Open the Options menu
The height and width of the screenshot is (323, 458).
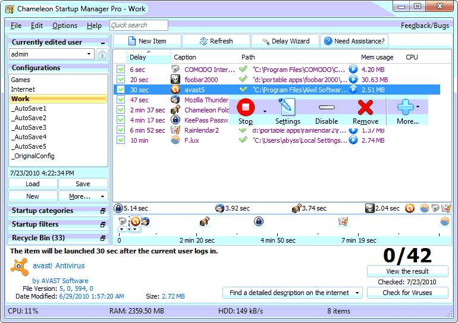pyautogui.click(x=65, y=26)
